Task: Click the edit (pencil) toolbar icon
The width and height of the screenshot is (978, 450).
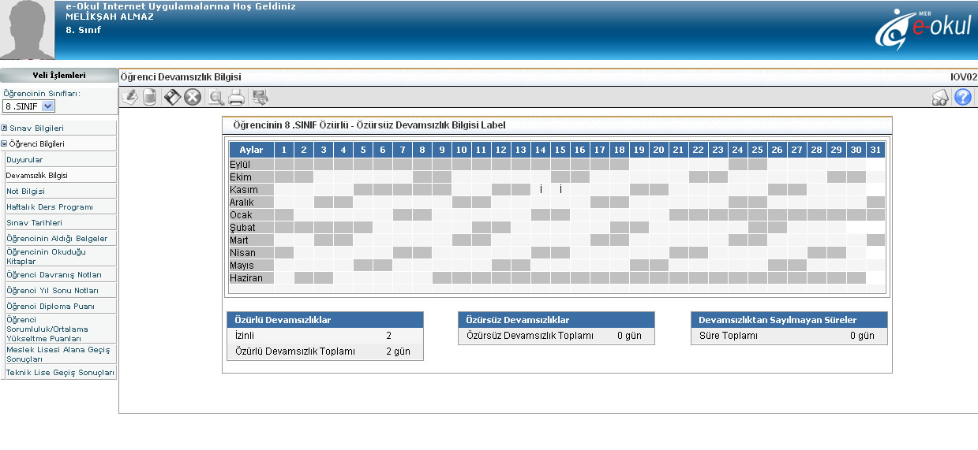Action: pyautogui.click(x=129, y=97)
